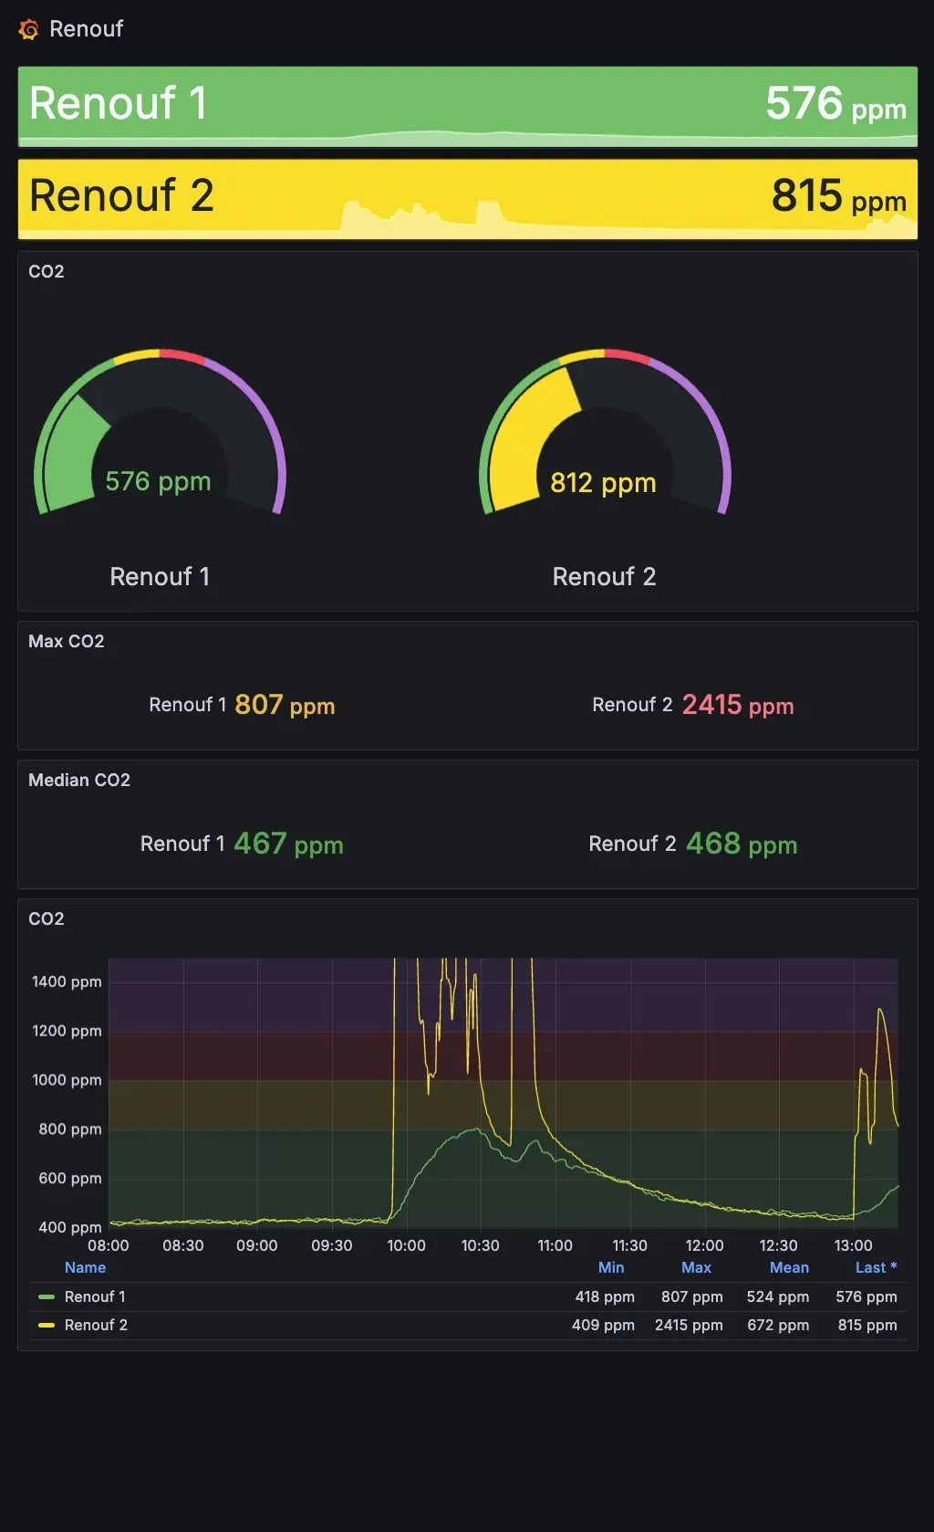Expand the Median CO2 panel title menu
Image resolution: width=934 pixels, height=1532 pixels.
click(78, 780)
